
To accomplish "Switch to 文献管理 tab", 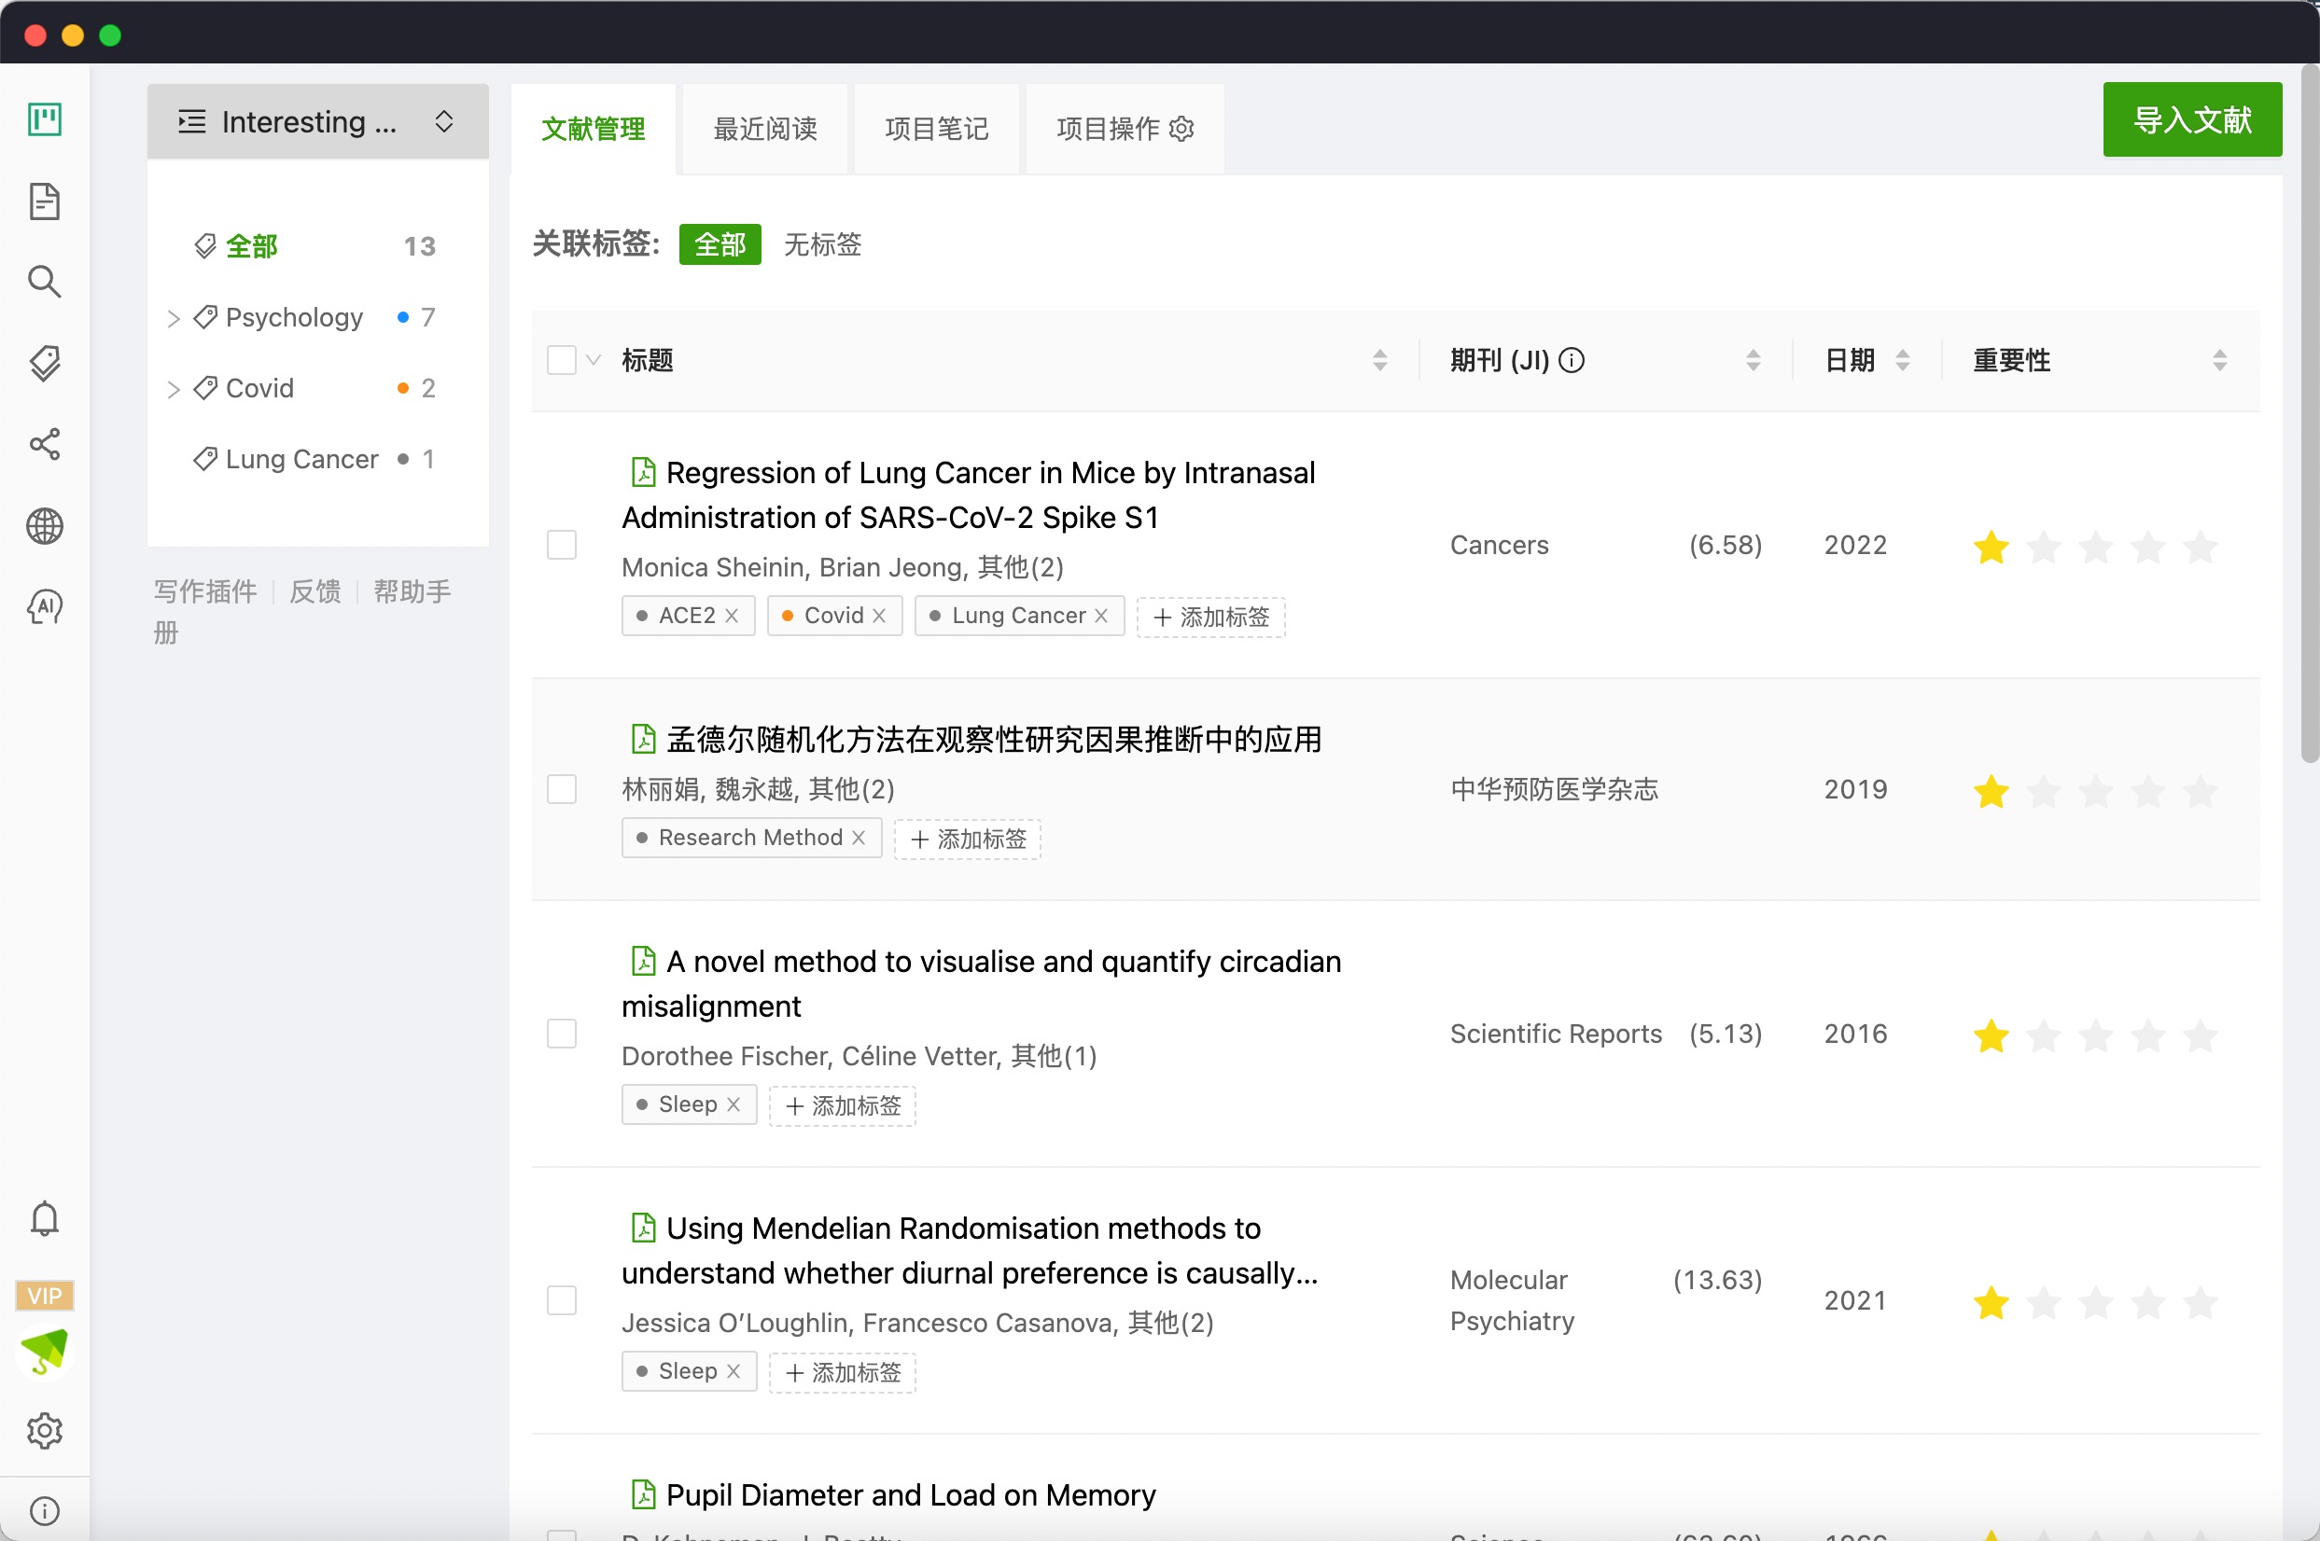I will [x=593, y=129].
